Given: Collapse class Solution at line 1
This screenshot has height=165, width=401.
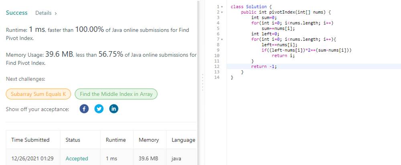Looking at the screenshot, I should click(x=221, y=7).
